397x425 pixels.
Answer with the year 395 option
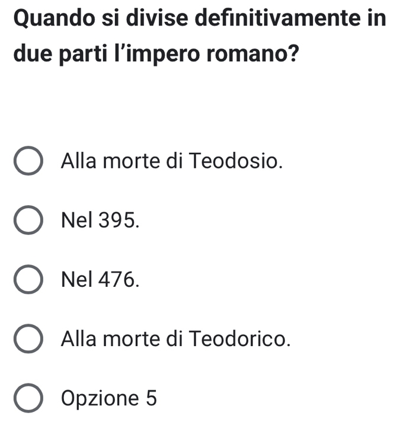(x=28, y=221)
